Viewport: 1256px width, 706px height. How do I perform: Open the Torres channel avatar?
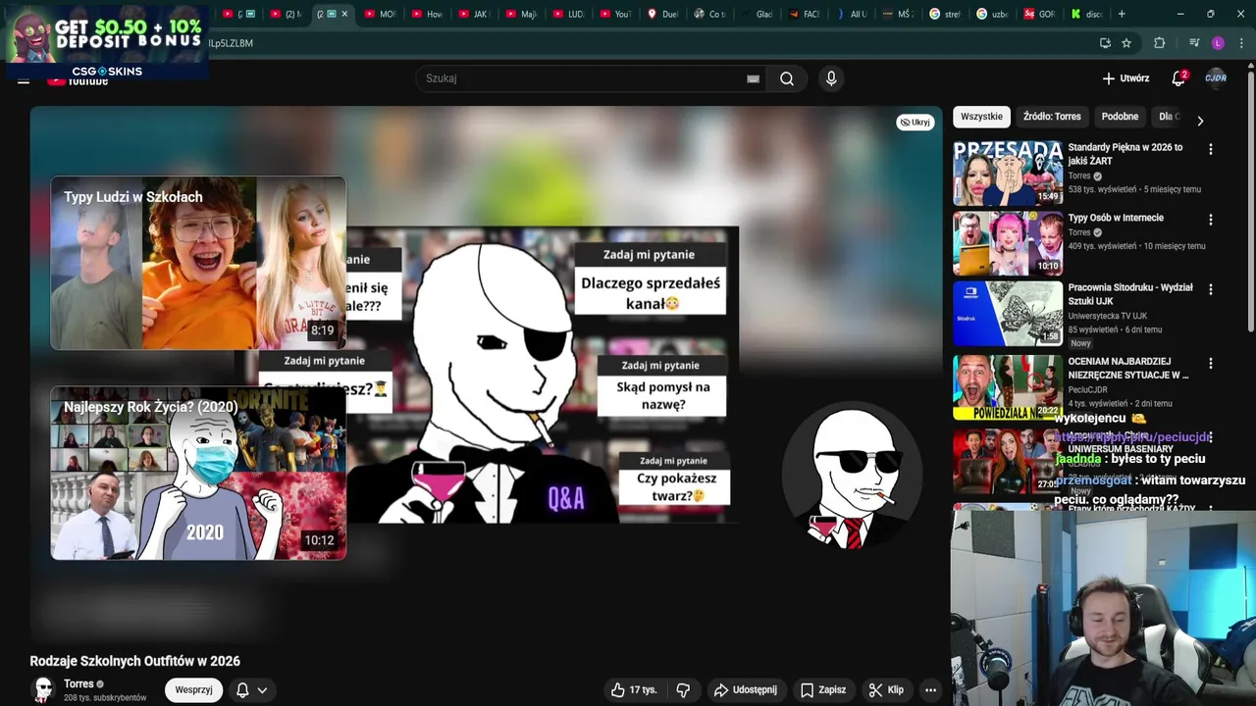pyautogui.click(x=42, y=689)
